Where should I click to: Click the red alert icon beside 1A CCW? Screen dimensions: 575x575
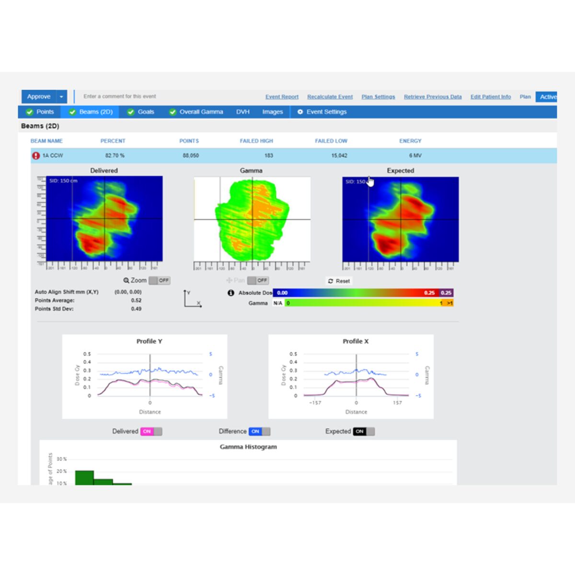pos(36,156)
